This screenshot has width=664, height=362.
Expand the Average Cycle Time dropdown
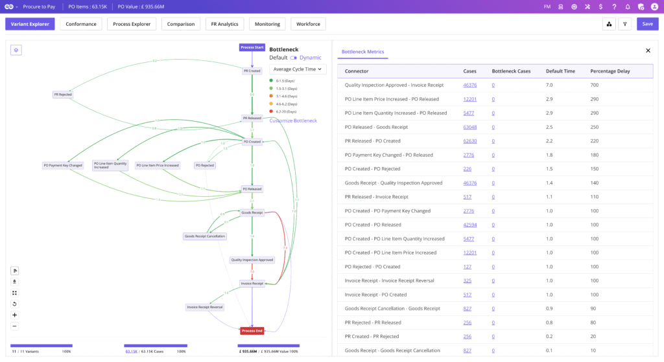click(x=298, y=69)
